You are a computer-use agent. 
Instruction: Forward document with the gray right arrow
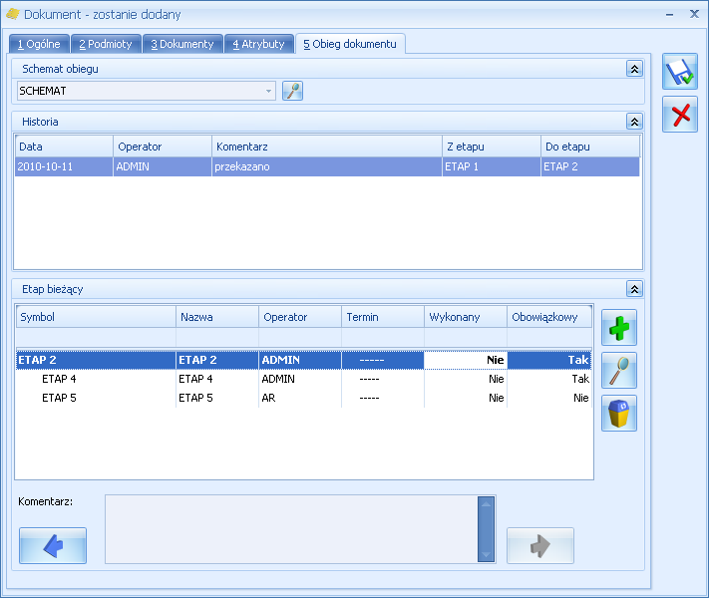pos(540,545)
